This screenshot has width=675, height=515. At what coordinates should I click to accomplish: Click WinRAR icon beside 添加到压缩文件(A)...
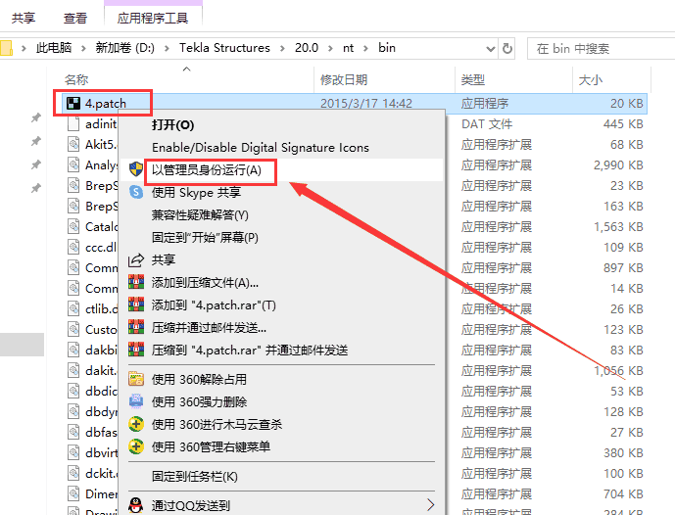(136, 282)
